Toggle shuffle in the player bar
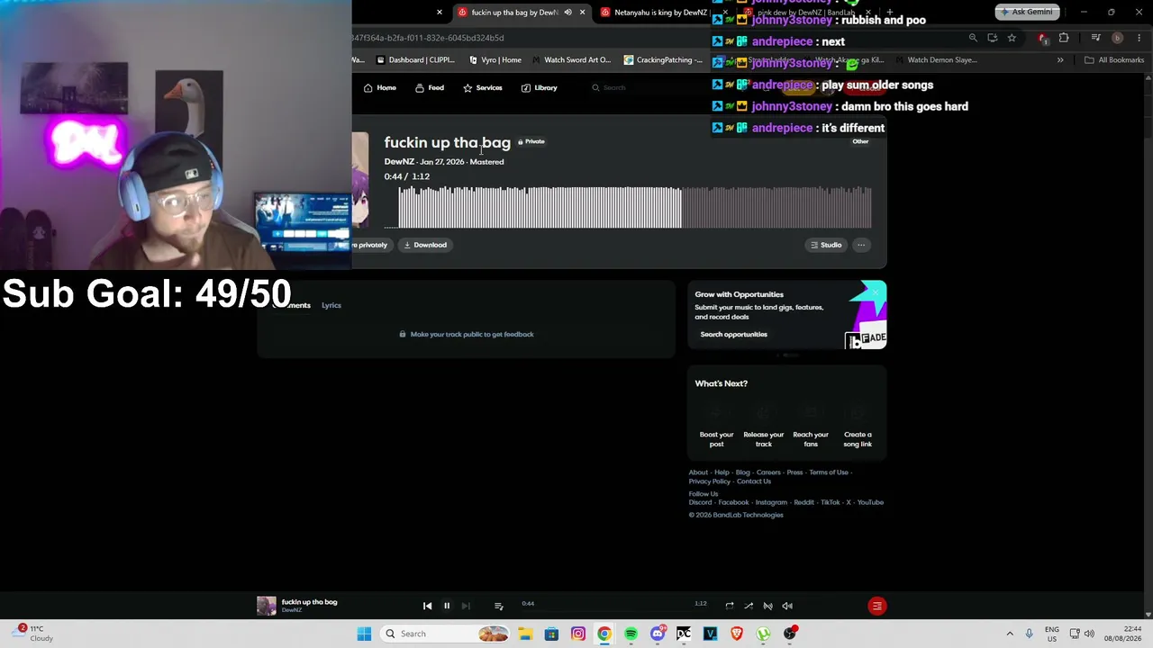The width and height of the screenshot is (1153, 648). pyautogui.click(x=749, y=606)
